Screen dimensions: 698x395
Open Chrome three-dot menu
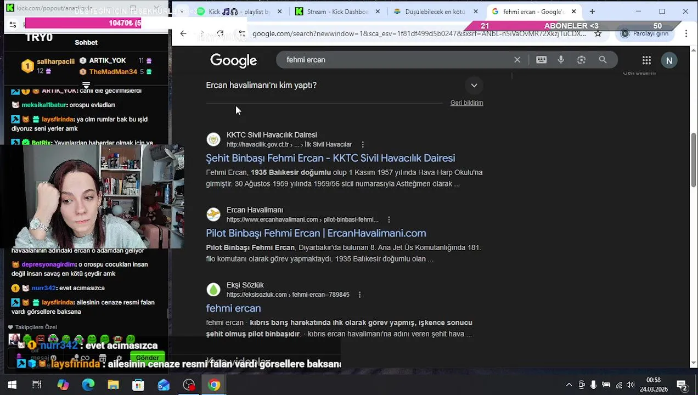(686, 33)
